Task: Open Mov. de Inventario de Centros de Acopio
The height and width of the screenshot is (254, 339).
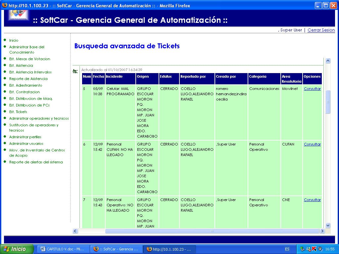Action: click(37, 153)
